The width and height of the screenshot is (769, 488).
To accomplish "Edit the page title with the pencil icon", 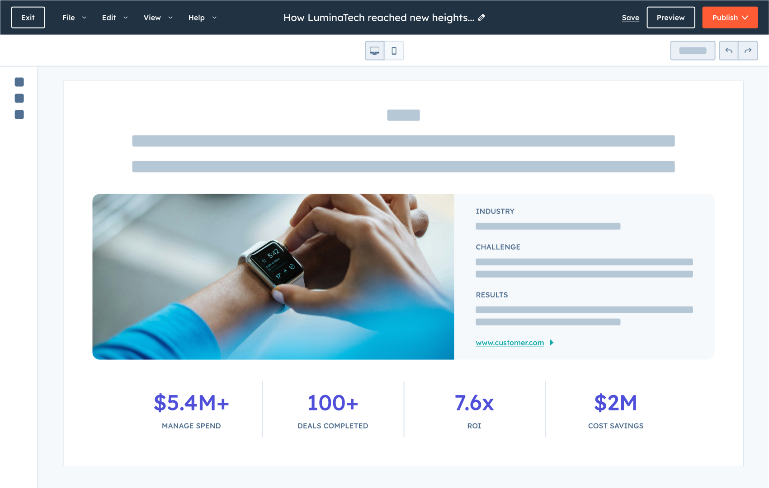I will pos(481,17).
